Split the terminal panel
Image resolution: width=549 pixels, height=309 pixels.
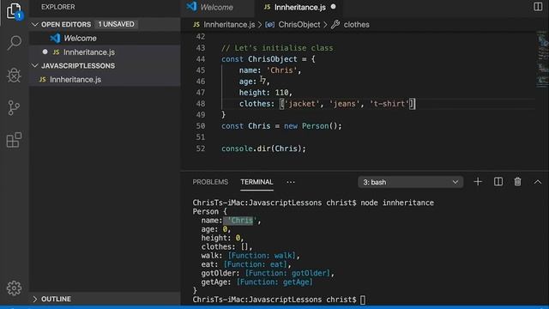click(x=498, y=182)
